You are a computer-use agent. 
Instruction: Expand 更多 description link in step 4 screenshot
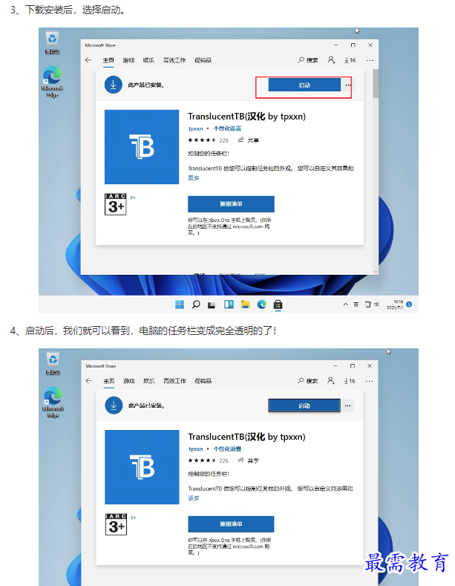[x=194, y=498]
